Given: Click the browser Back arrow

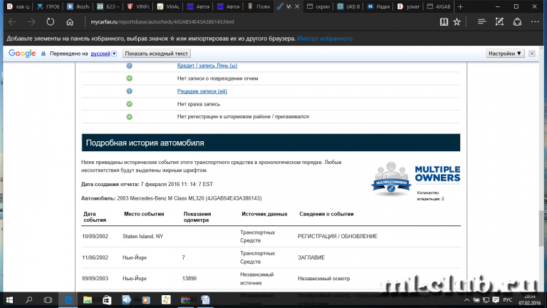Looking at the screenshot, I should click(x=13, y=22).
